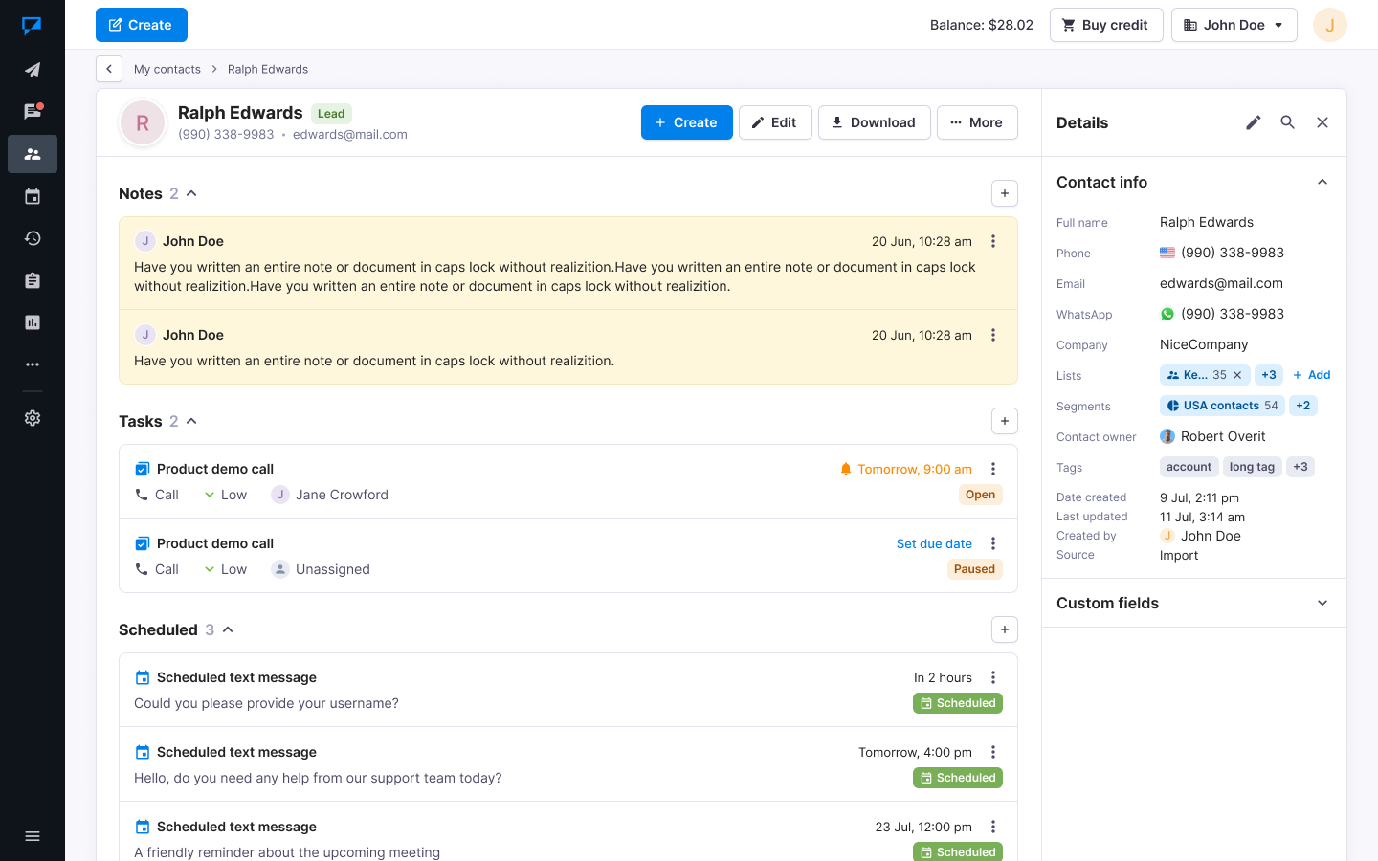Collapse the Contact info section
This screenshot has width=1378, height=861.
click(1322, 182)
